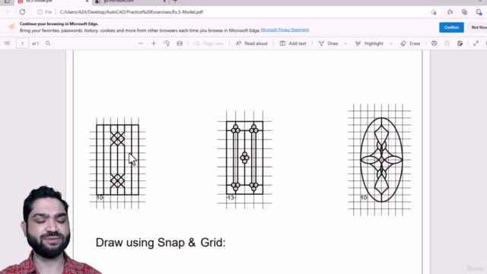Image resolution: width=487 pixels, height=274 pixels.
Task: Click the rectangular door drawing with X patterns
Action: 118,160
